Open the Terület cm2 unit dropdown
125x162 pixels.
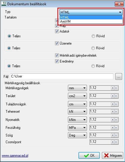[x=77, y=96]
